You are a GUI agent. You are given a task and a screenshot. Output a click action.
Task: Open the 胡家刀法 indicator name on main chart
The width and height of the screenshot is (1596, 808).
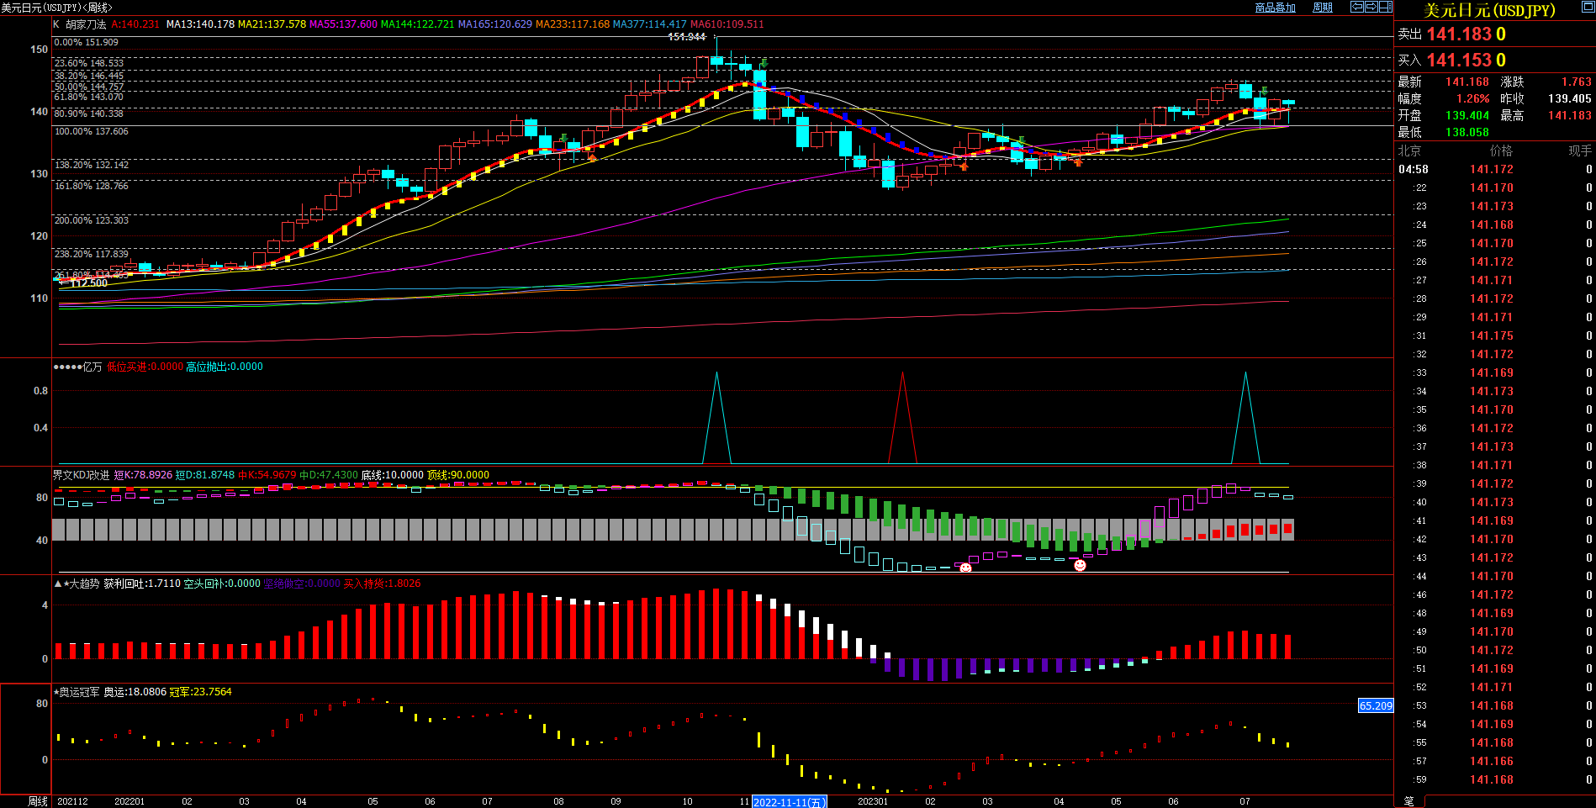(x=86, y=24)
